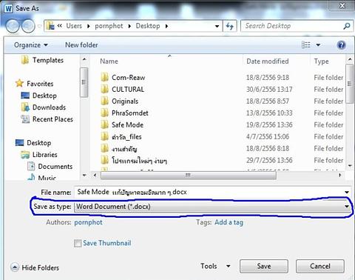Click the pornphot breadcrumb segment

click(x=109, y=26)
